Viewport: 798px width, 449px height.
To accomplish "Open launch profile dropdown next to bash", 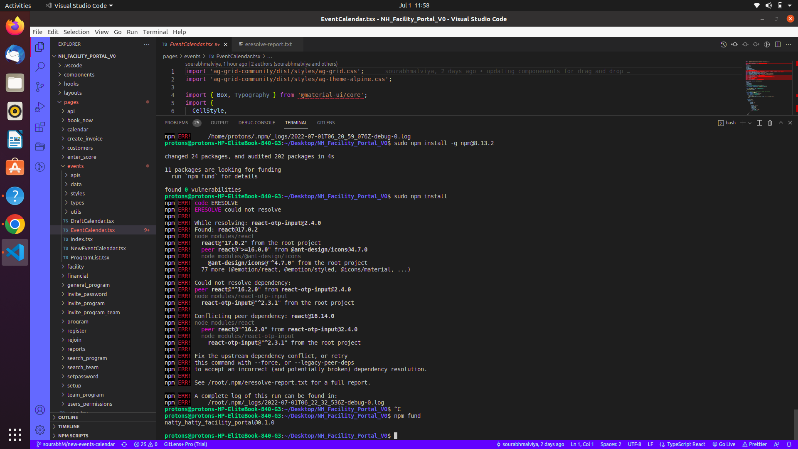I will click(750, 123).
